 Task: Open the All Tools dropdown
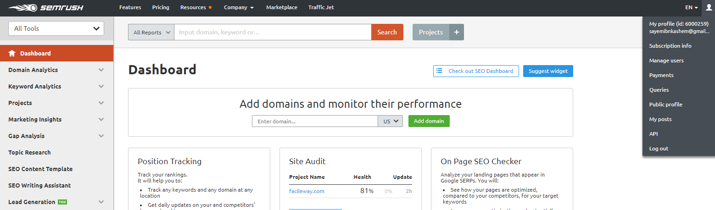coord(56,28)
